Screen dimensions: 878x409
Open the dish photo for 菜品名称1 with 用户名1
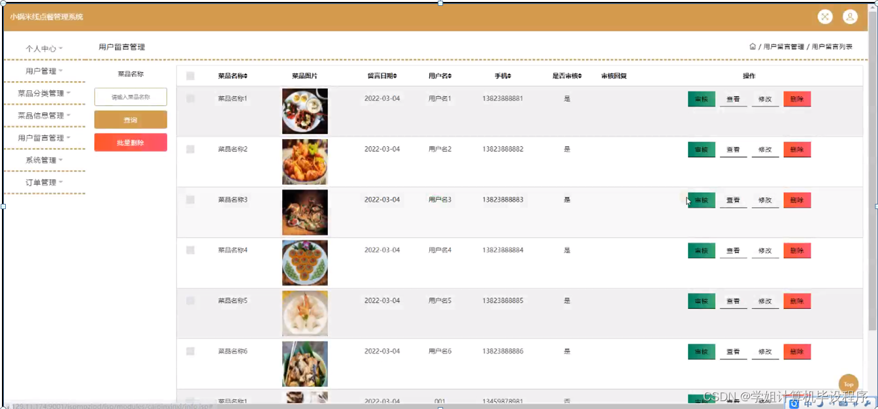tap(305, 111)
